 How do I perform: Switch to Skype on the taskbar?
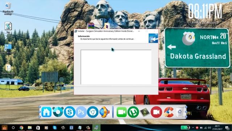point(55,128)
